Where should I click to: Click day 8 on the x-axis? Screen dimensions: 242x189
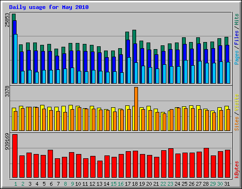tap(65, 184)
